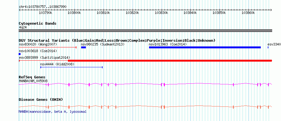
Task: Click the RefSeq Genes track title
Action: tap(32, 77)
